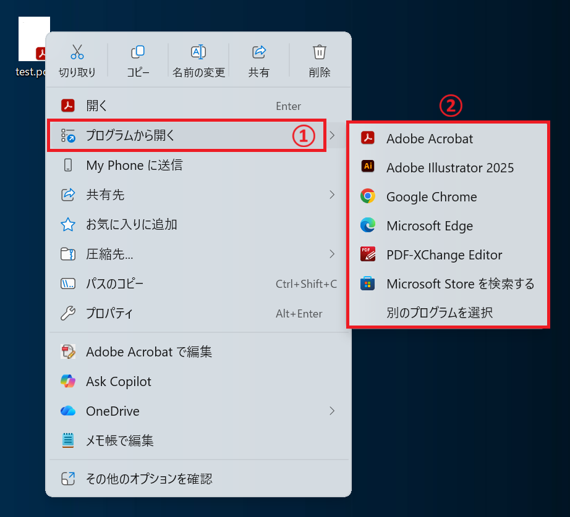This screenshot has height=517, width=570.
Task: Click the Share (共有) icon
Action: pyautogui.click(x=259, y=53)
